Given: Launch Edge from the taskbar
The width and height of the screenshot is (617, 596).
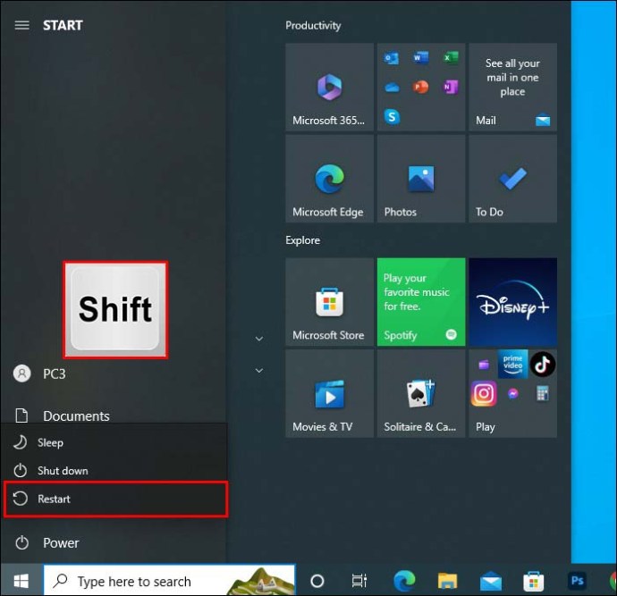Looking at the screenshot, I should pos(404,581).
